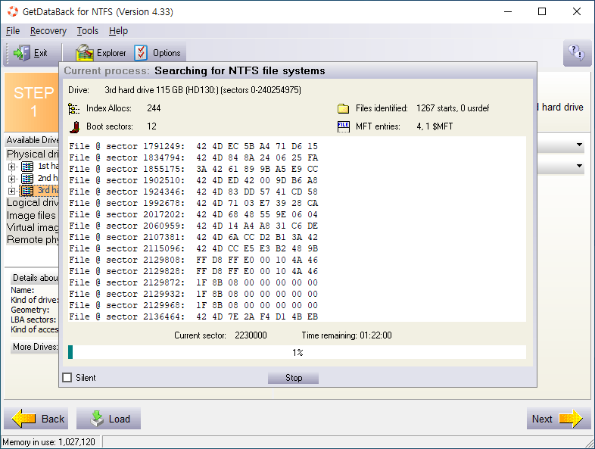Open the Recovery menu
This screenshot has height=449, width=595.
tap(48, 31)
